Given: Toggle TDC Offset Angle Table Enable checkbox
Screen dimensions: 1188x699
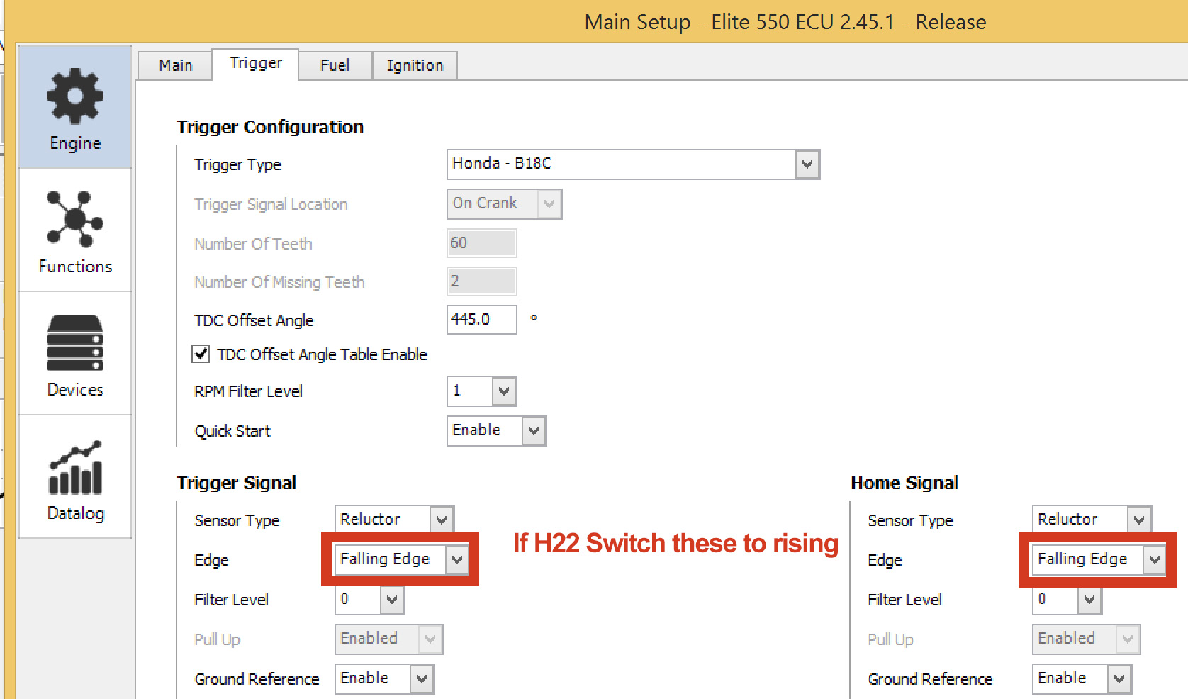Looking at the screenshot, I should (201, 354).
